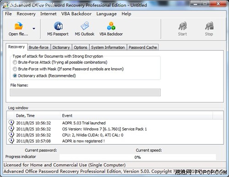This screenshot has width=229, height=177.
Task: Click info icon beside 10:57:08 log row
Action: tap(11, 140)
